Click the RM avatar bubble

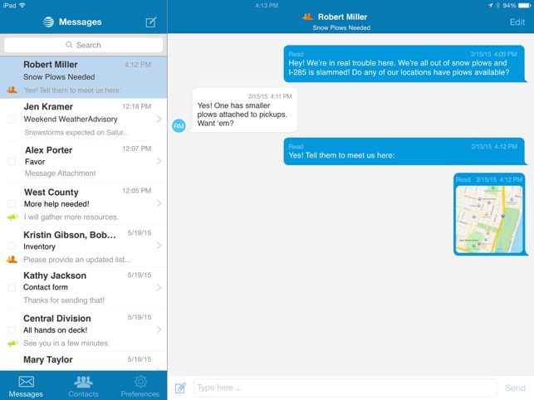coord(179,126)
